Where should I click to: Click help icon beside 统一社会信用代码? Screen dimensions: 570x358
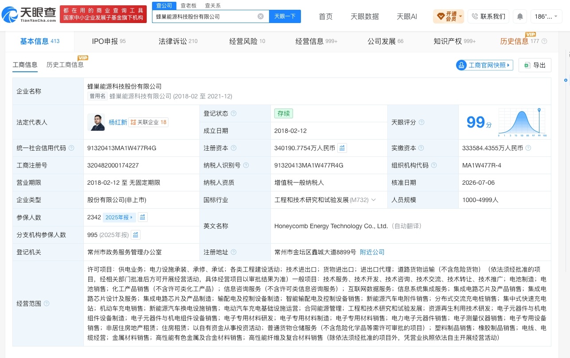(71, 148)
